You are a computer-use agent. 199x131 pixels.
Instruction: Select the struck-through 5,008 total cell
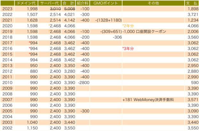(x=70, y=9)
